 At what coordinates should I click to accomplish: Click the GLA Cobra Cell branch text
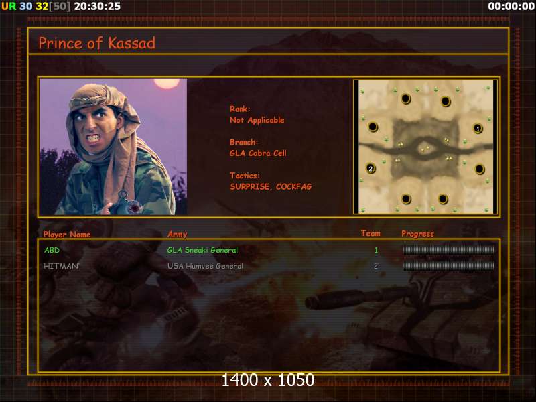point(258,153)
